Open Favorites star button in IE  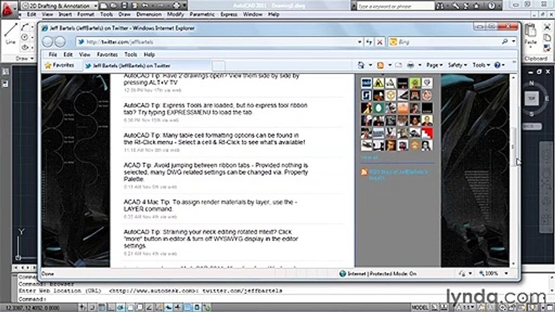pyautogui.click(x=59, y=65)
